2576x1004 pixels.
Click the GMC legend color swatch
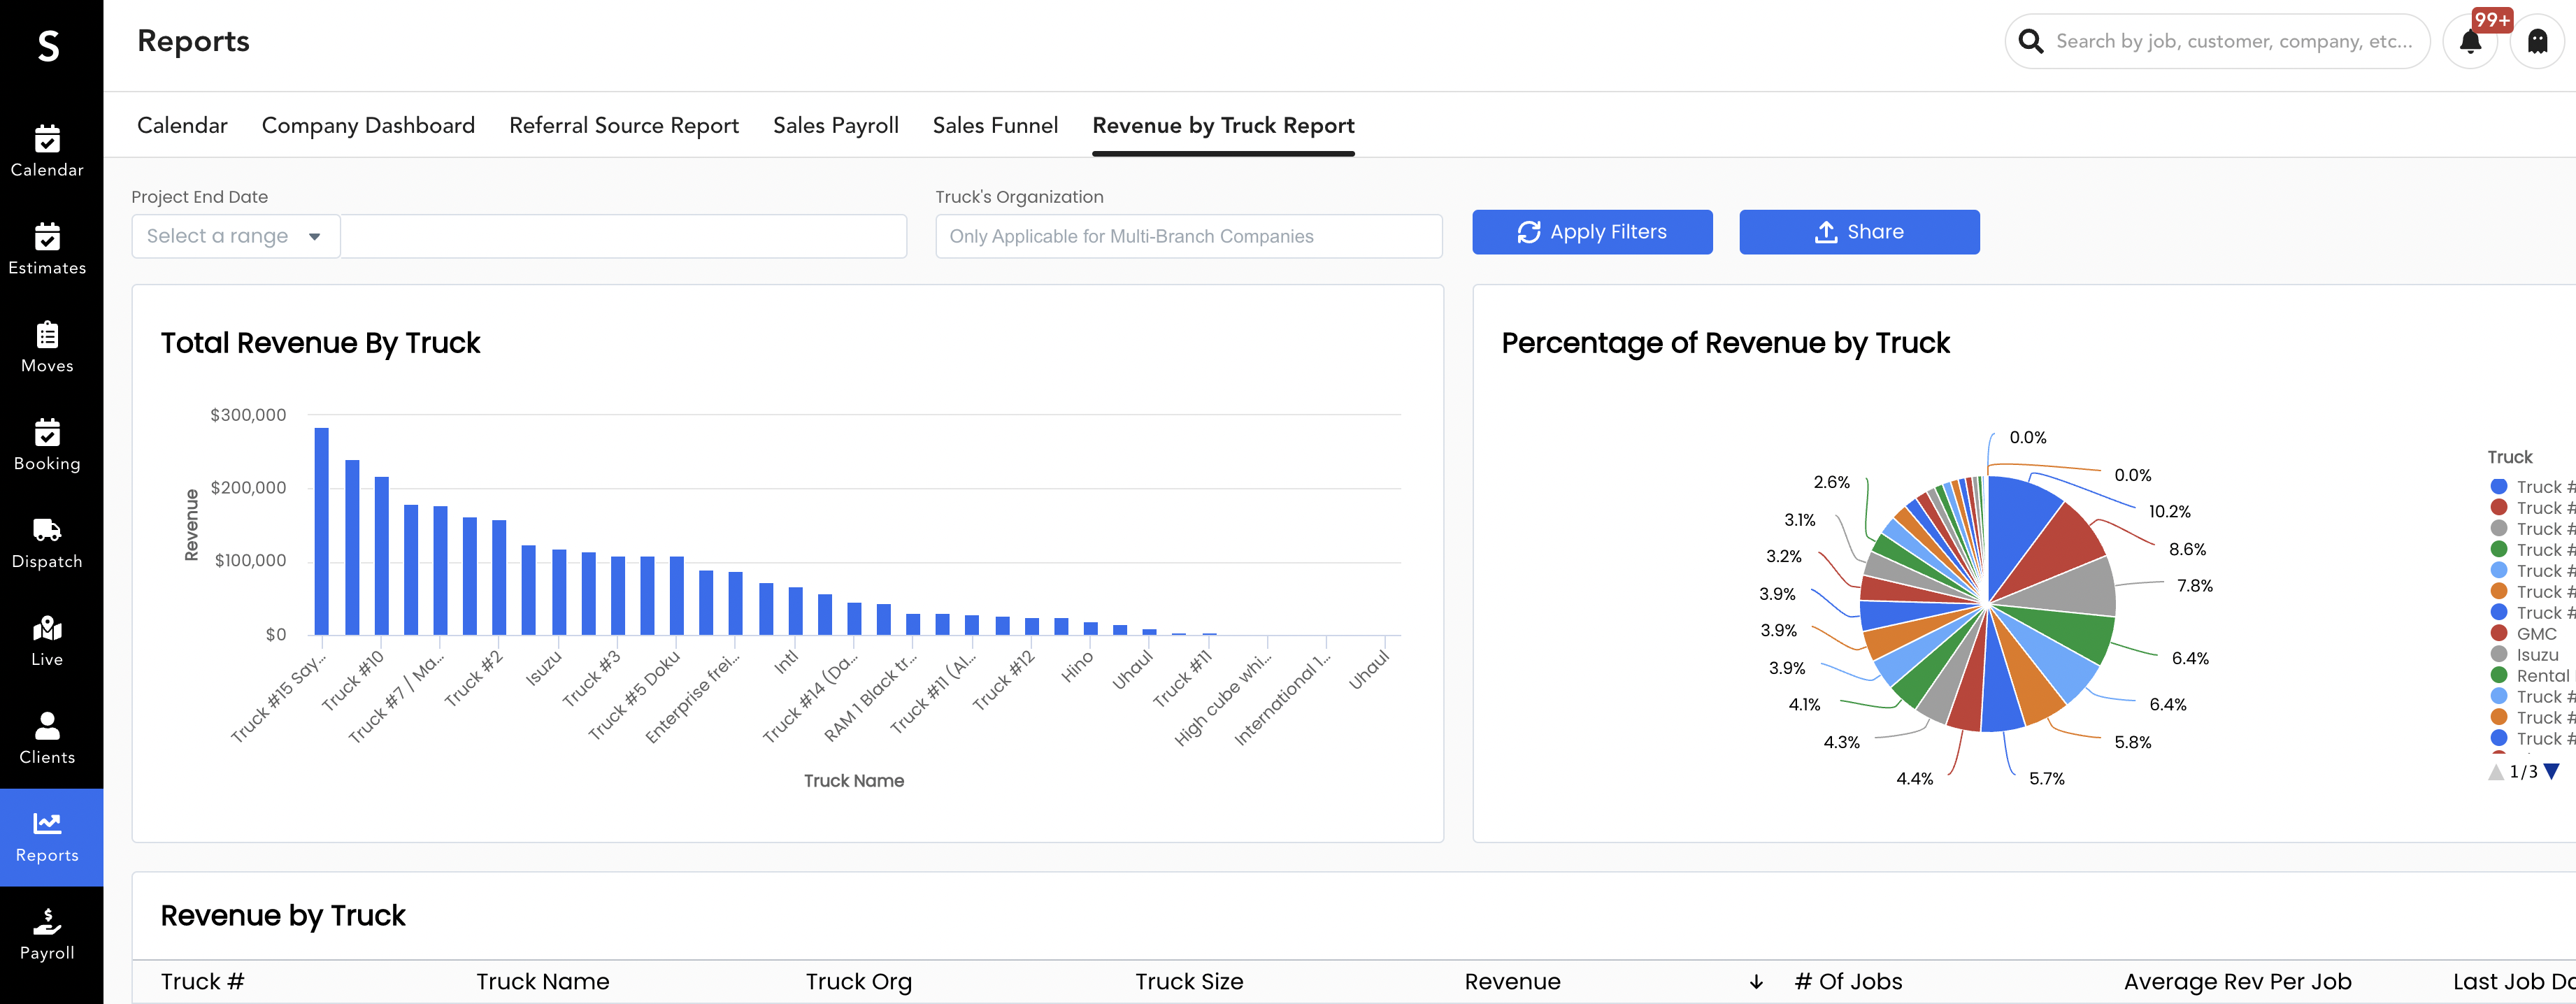2499,634
